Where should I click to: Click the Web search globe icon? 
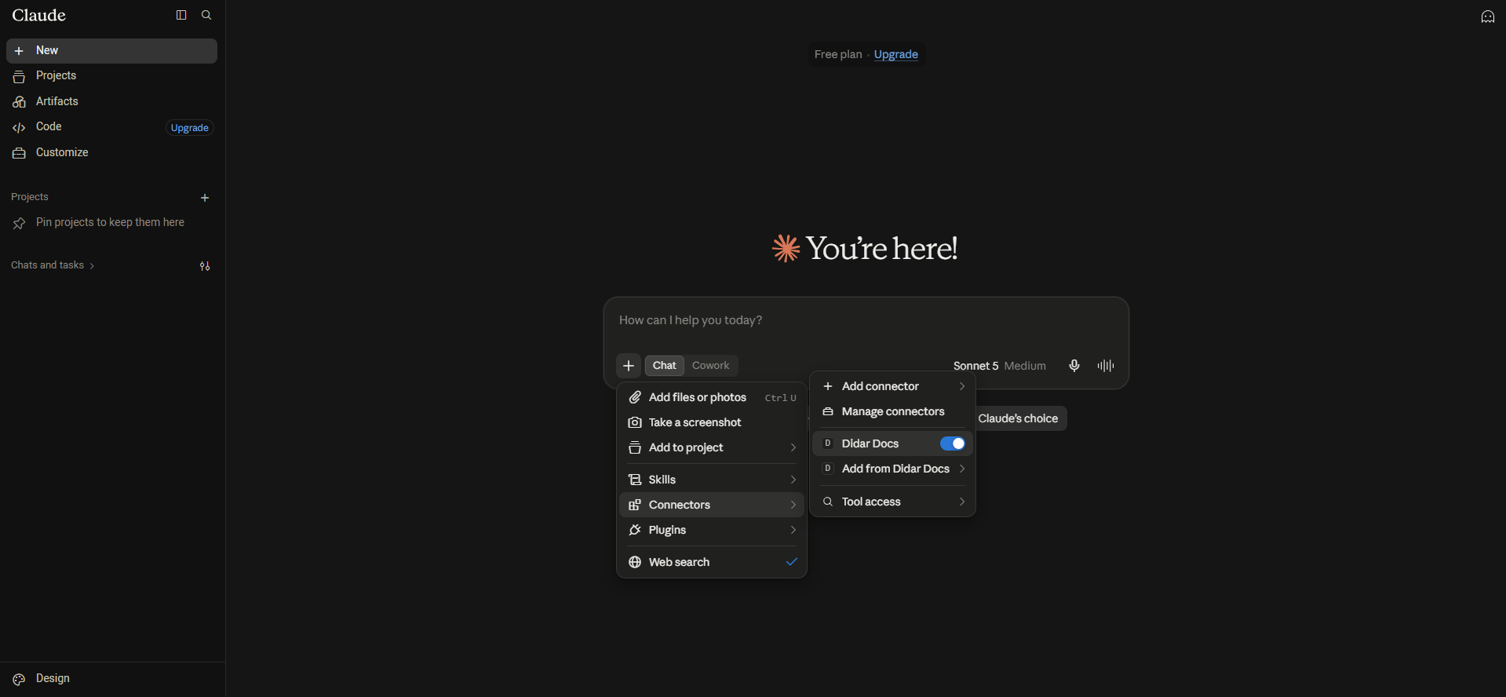[x=635, y=563]
